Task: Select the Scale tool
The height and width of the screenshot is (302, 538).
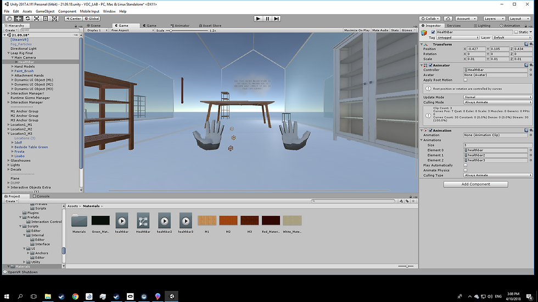Action: [x=36, y=19]
